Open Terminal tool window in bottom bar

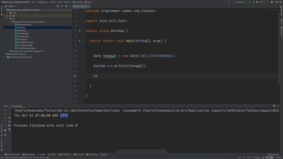point(79,155)
